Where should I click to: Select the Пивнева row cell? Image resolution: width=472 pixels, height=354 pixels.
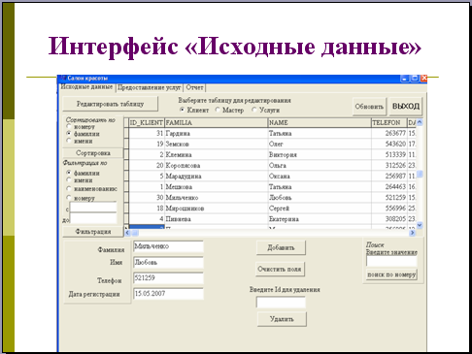click(217, 219)
